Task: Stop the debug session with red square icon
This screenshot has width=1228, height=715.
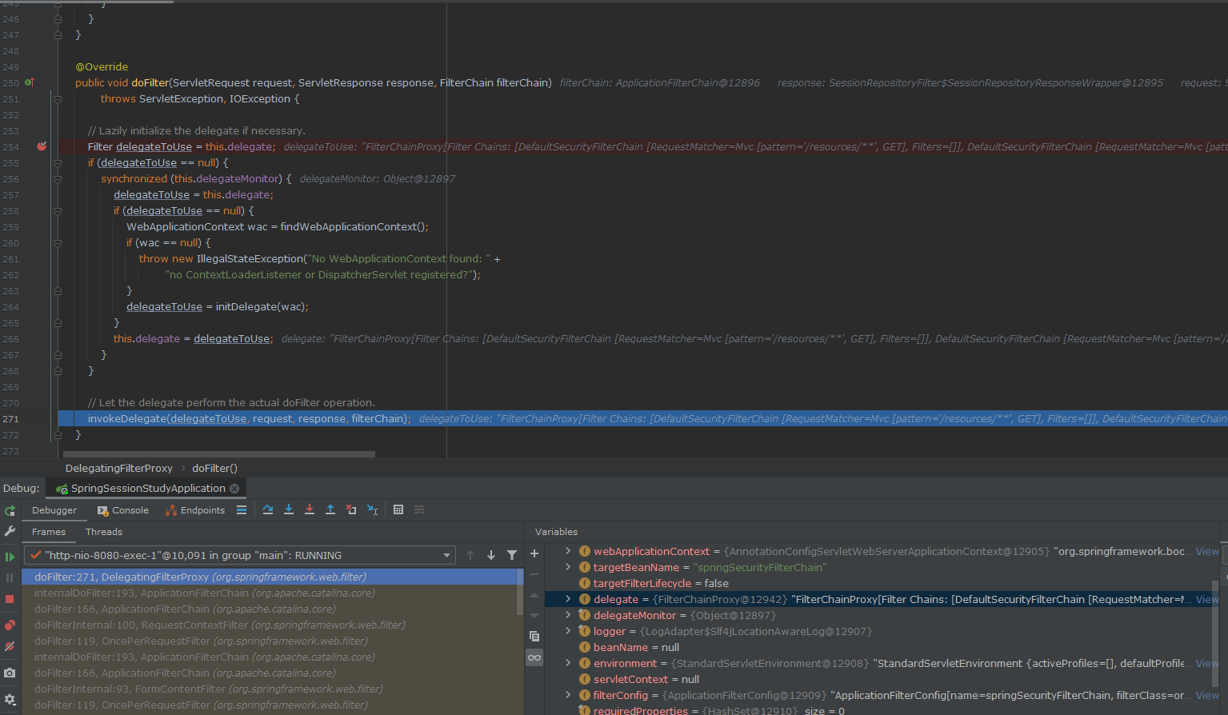Action: pos(10,599)
